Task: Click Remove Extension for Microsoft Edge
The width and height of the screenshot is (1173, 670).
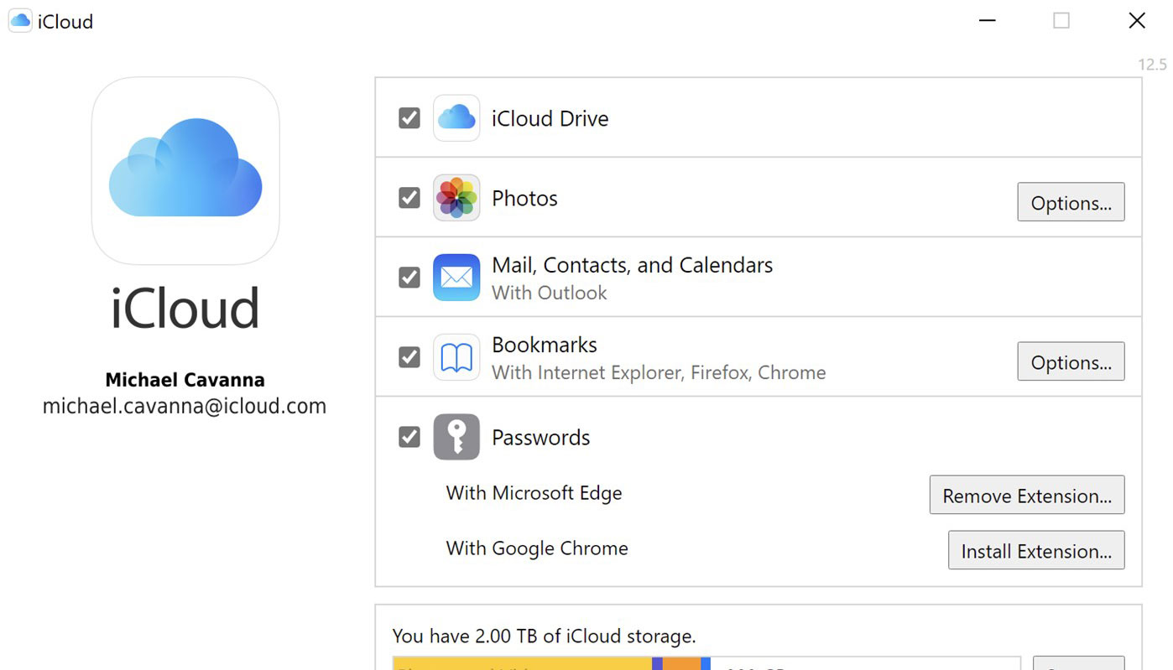Action: pos(1027,495)
